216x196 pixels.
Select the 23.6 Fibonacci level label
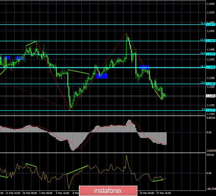tap(202, 82)
